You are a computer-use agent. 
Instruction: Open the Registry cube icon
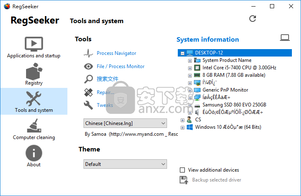[34, 71]
